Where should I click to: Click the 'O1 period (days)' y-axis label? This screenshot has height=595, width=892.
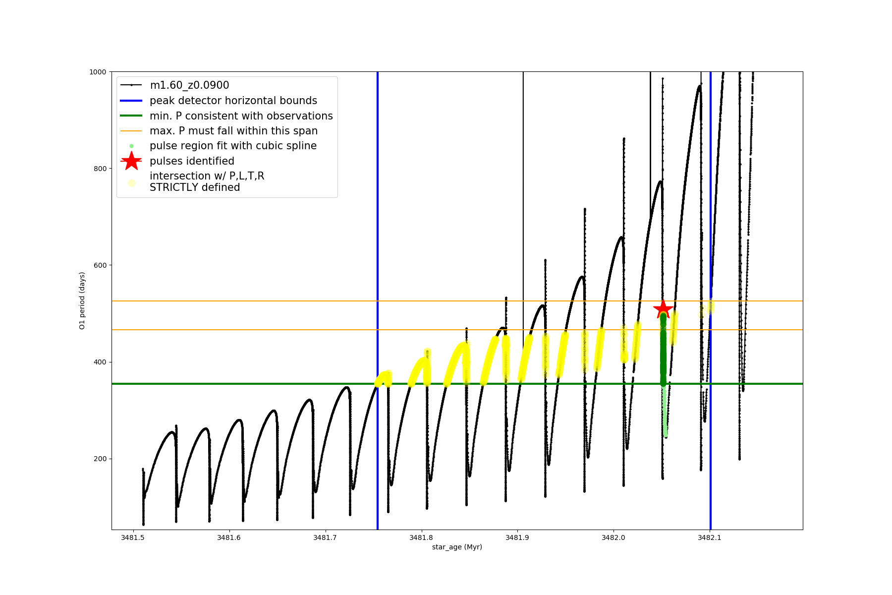pyautogui.click(x=82, y=300)
